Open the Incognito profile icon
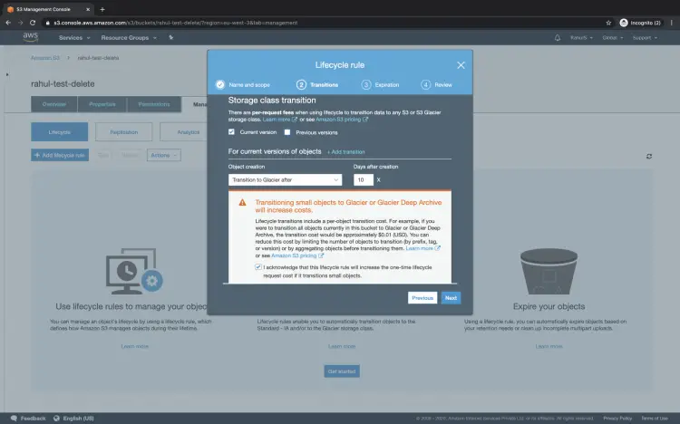 pos(624,23)
